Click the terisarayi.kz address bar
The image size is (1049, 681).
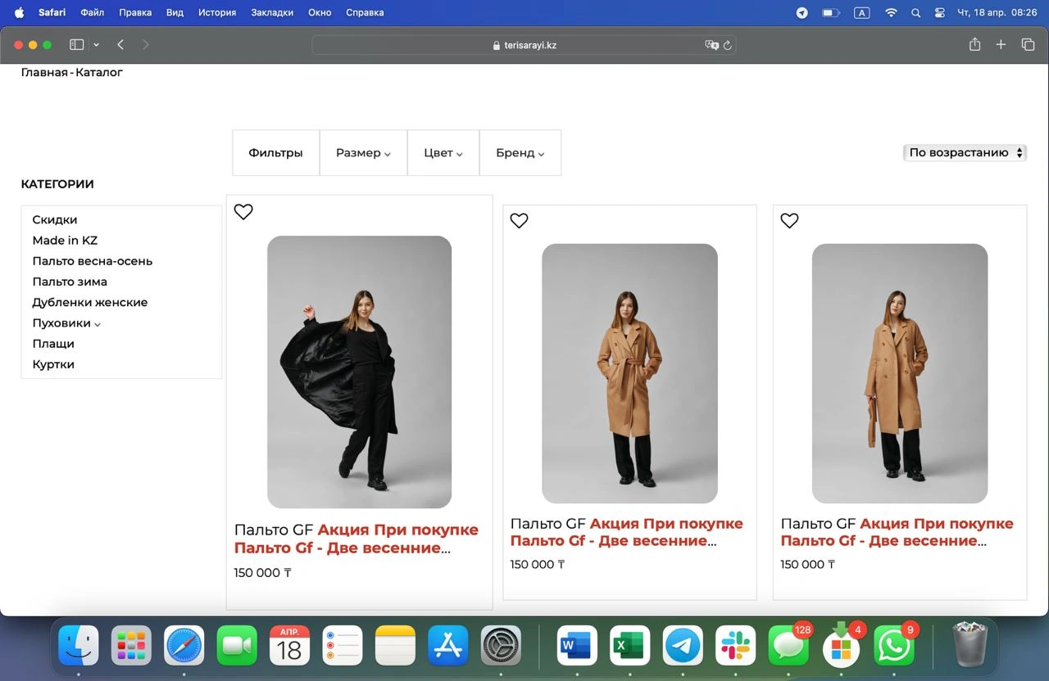pos(524,45)
